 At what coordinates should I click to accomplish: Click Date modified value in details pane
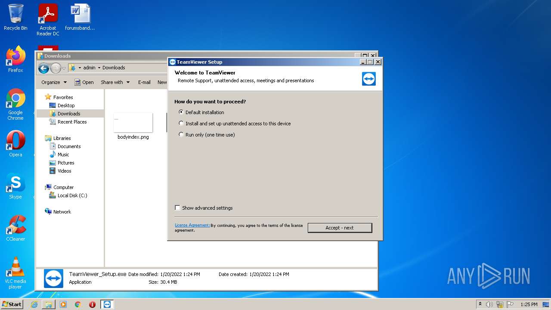[x=180, y=274]
